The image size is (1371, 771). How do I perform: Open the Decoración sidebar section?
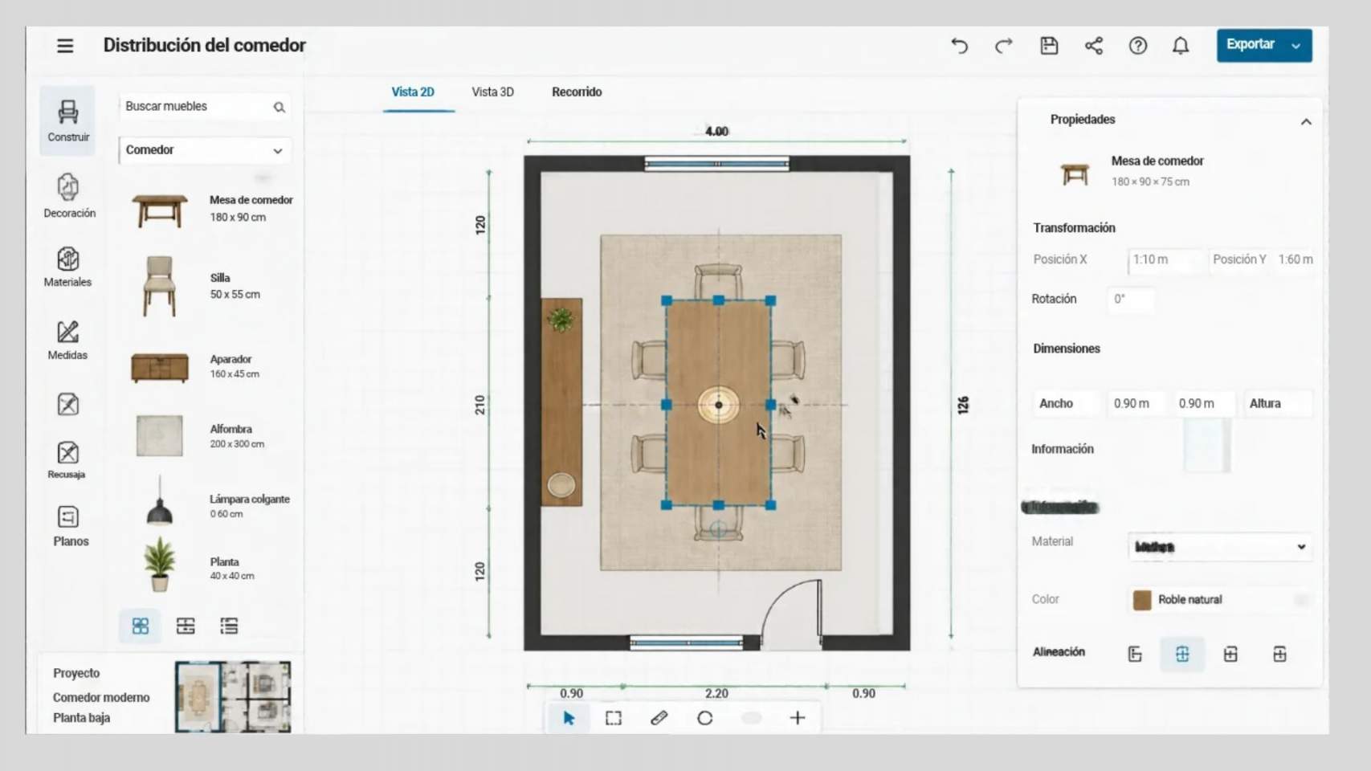point(69,196)
